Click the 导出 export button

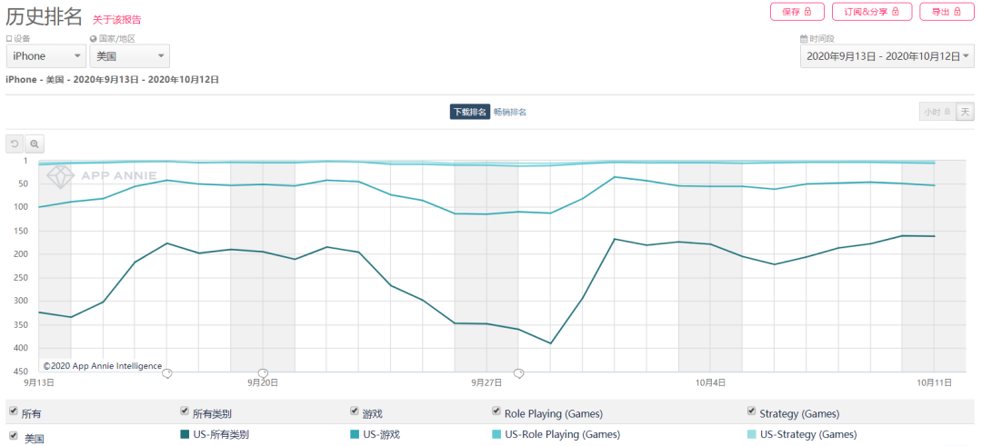click(947, 12)
